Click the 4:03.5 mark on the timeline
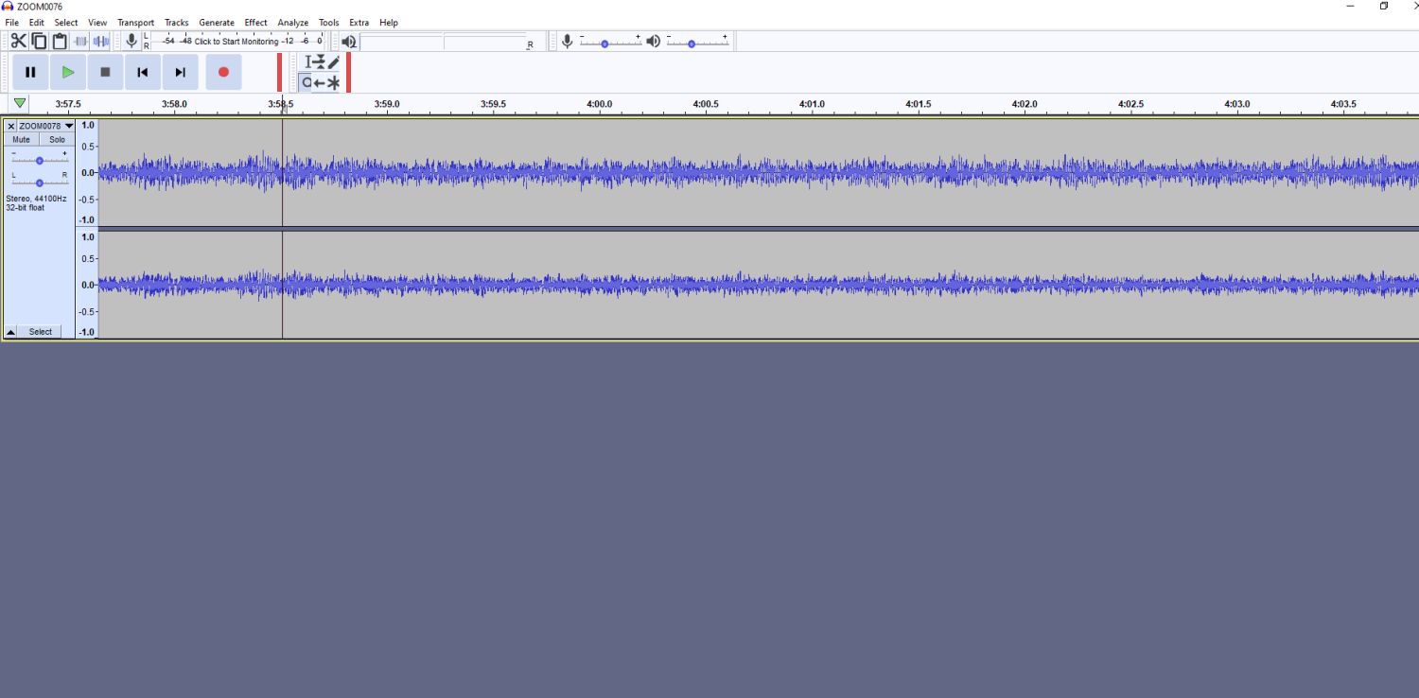 tap(1343, 104)
